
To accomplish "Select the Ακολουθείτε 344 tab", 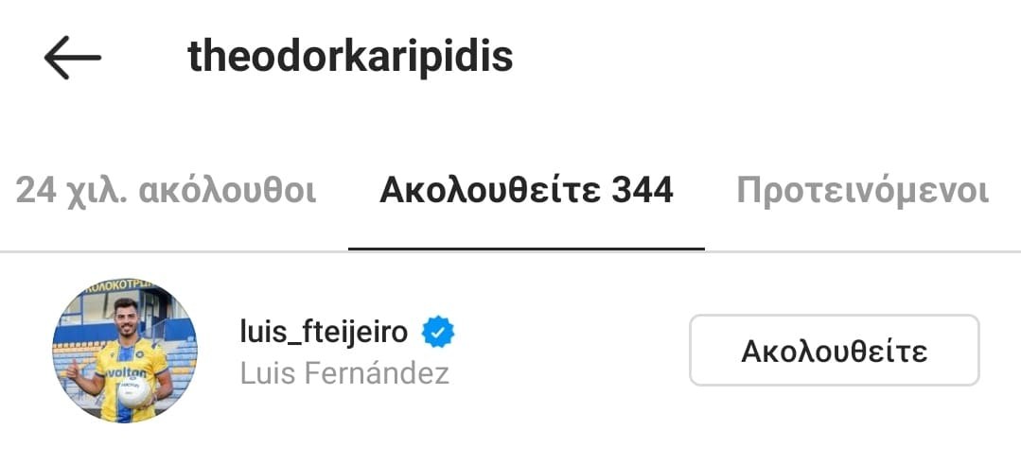I will point(526,190).
